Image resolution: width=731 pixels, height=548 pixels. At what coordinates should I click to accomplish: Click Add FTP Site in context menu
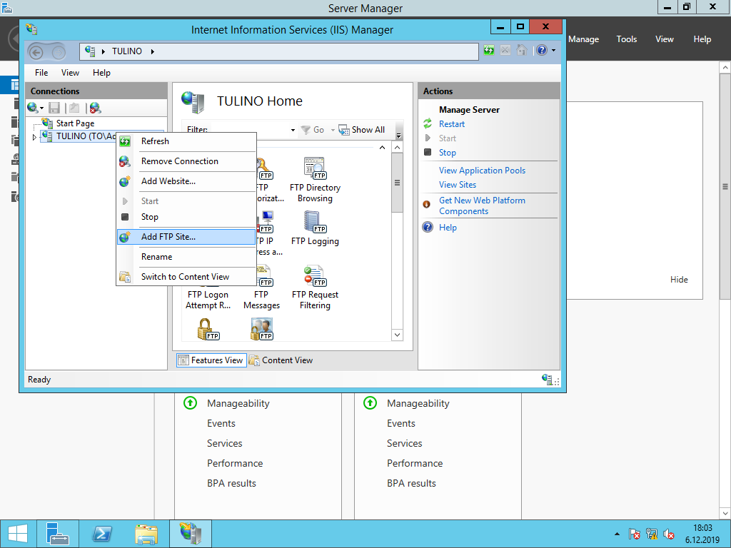[x=186, y=237]
